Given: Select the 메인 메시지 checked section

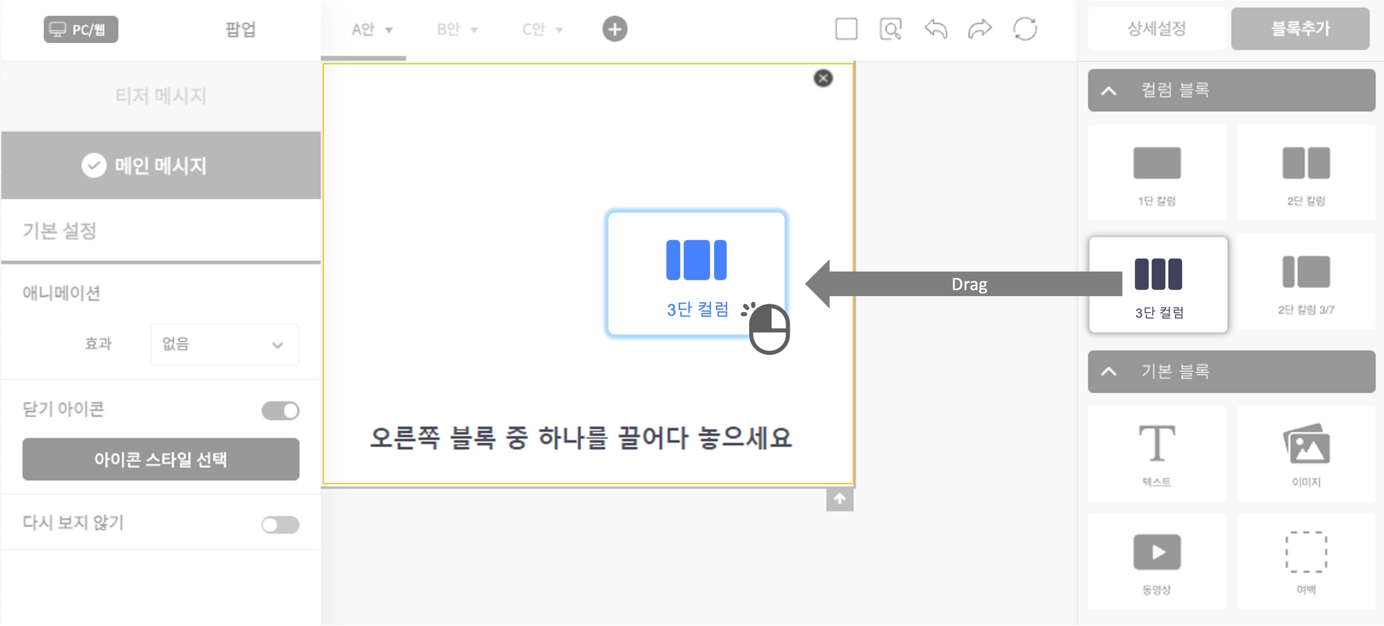Looking at the screenshot, I should tap(161, 166).
